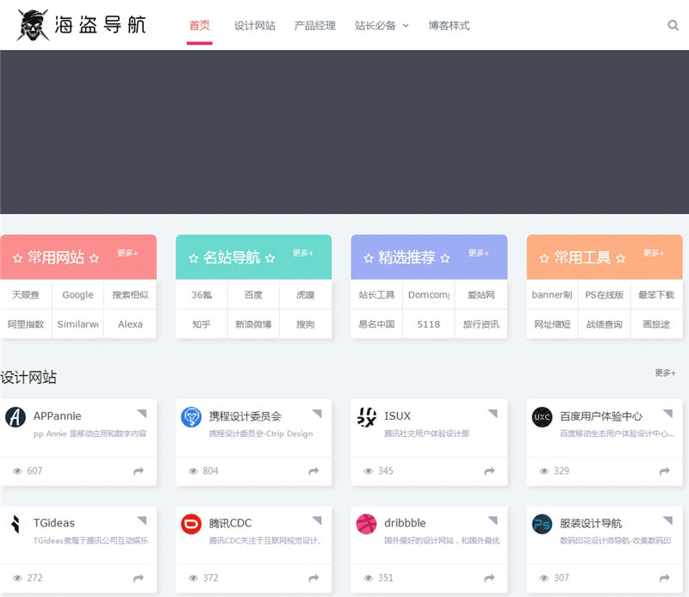Open the 知乎 link
The width and height of the screenshot is (689, 597).
coord(202,324)
